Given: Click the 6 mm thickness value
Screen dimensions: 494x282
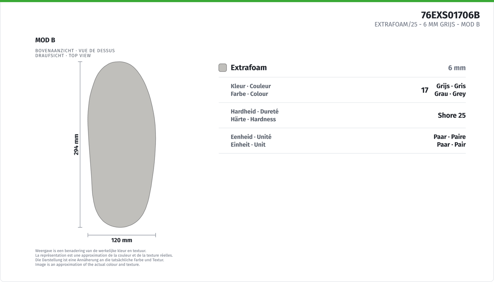Looking at the screenshot, I should click(x=457, y=68).
